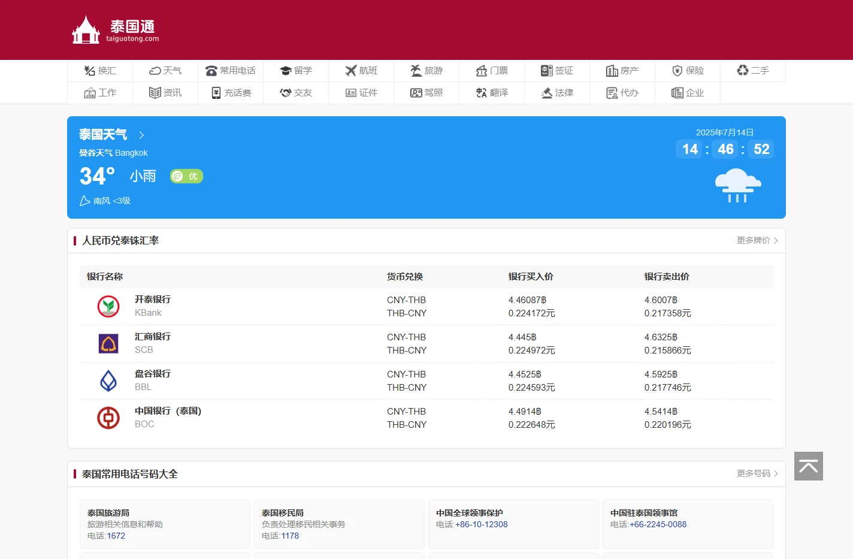The height and width of the screenshot is (559, 853).
Task: Click the green 优 air quality badge
Action: click(186, 176)
